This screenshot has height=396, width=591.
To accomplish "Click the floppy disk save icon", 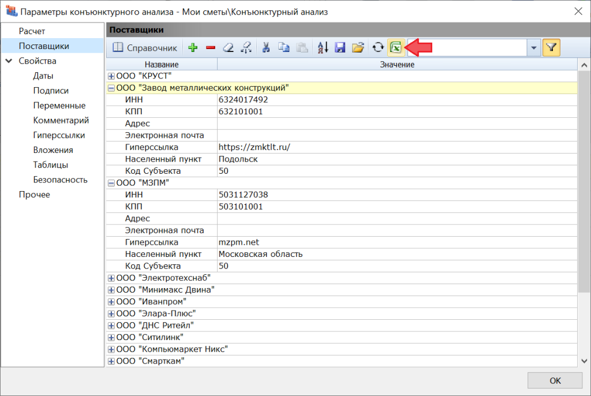I will [x=340, y=48].
